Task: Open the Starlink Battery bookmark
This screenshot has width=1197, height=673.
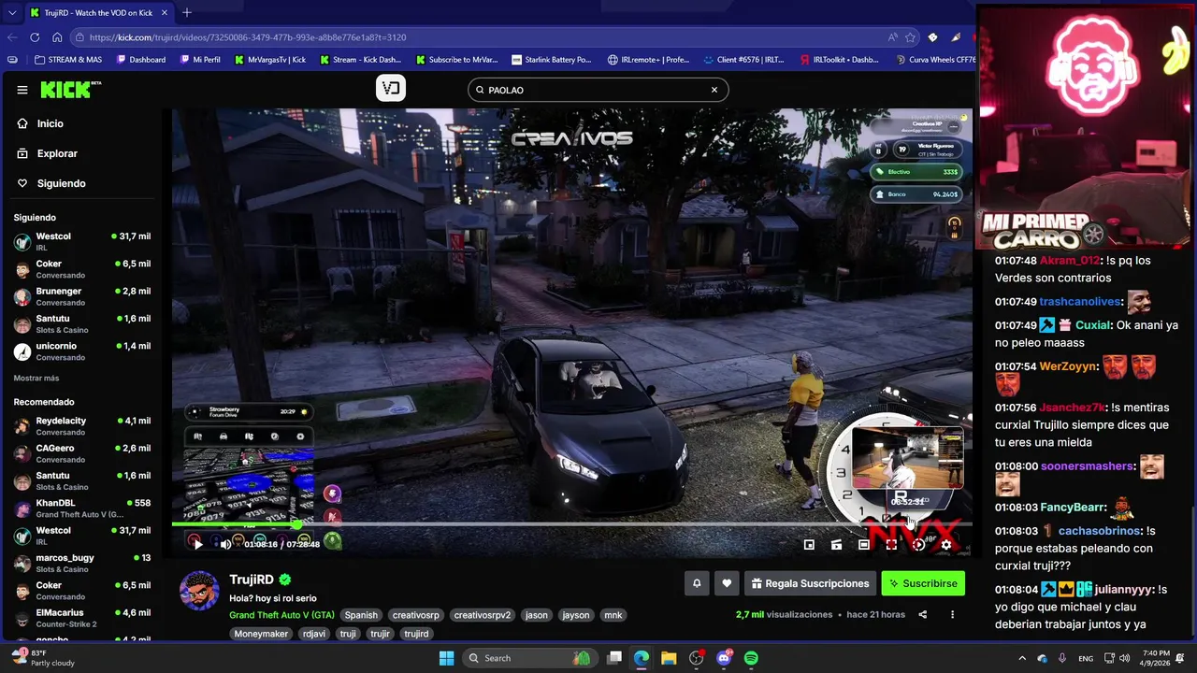Action: 552,59
